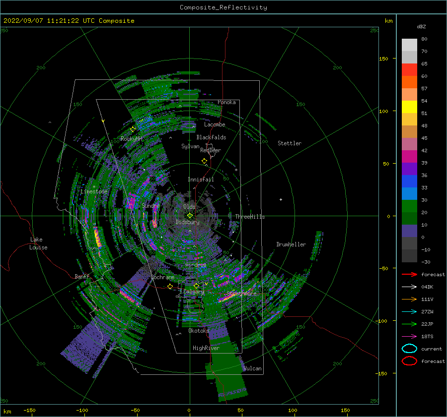Click the yellow legend color swatch

click(x=409, y=107)
